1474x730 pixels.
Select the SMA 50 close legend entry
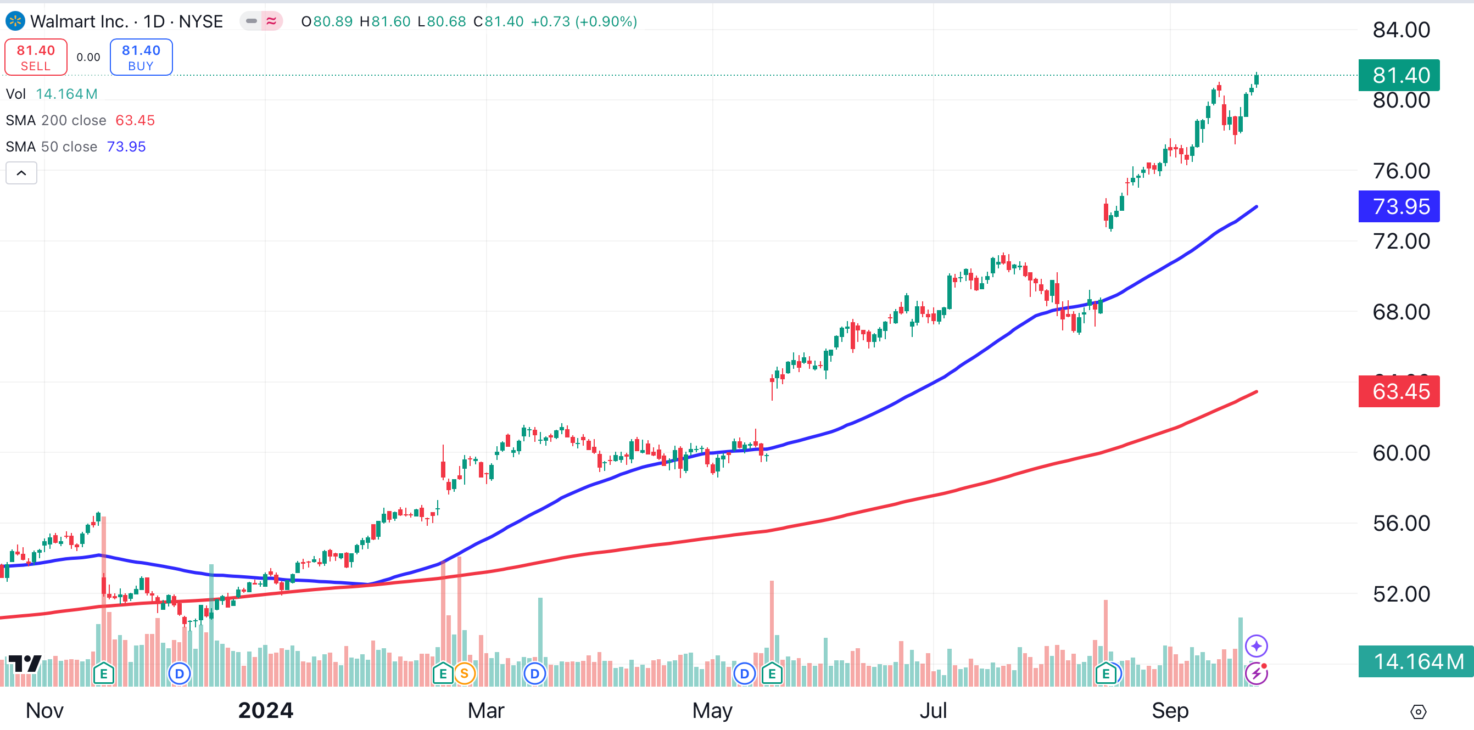(x=74, y=147)
